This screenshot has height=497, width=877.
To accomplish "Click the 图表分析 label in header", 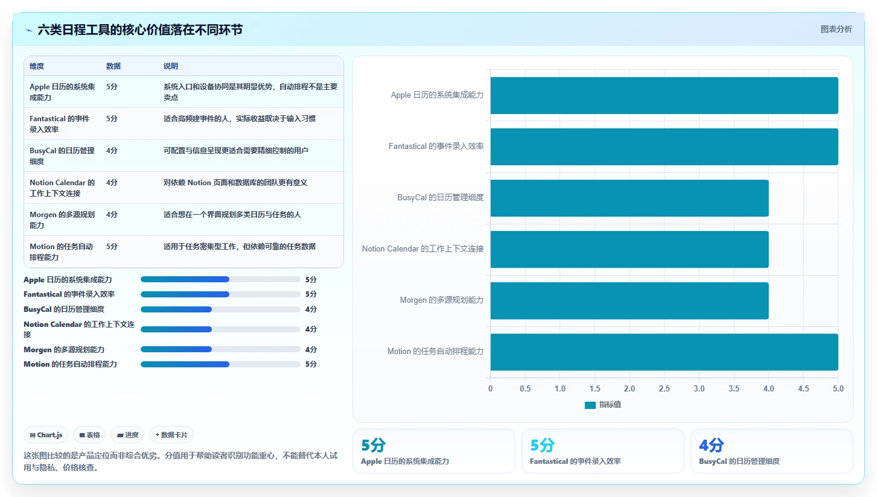I will pos(836,29).
